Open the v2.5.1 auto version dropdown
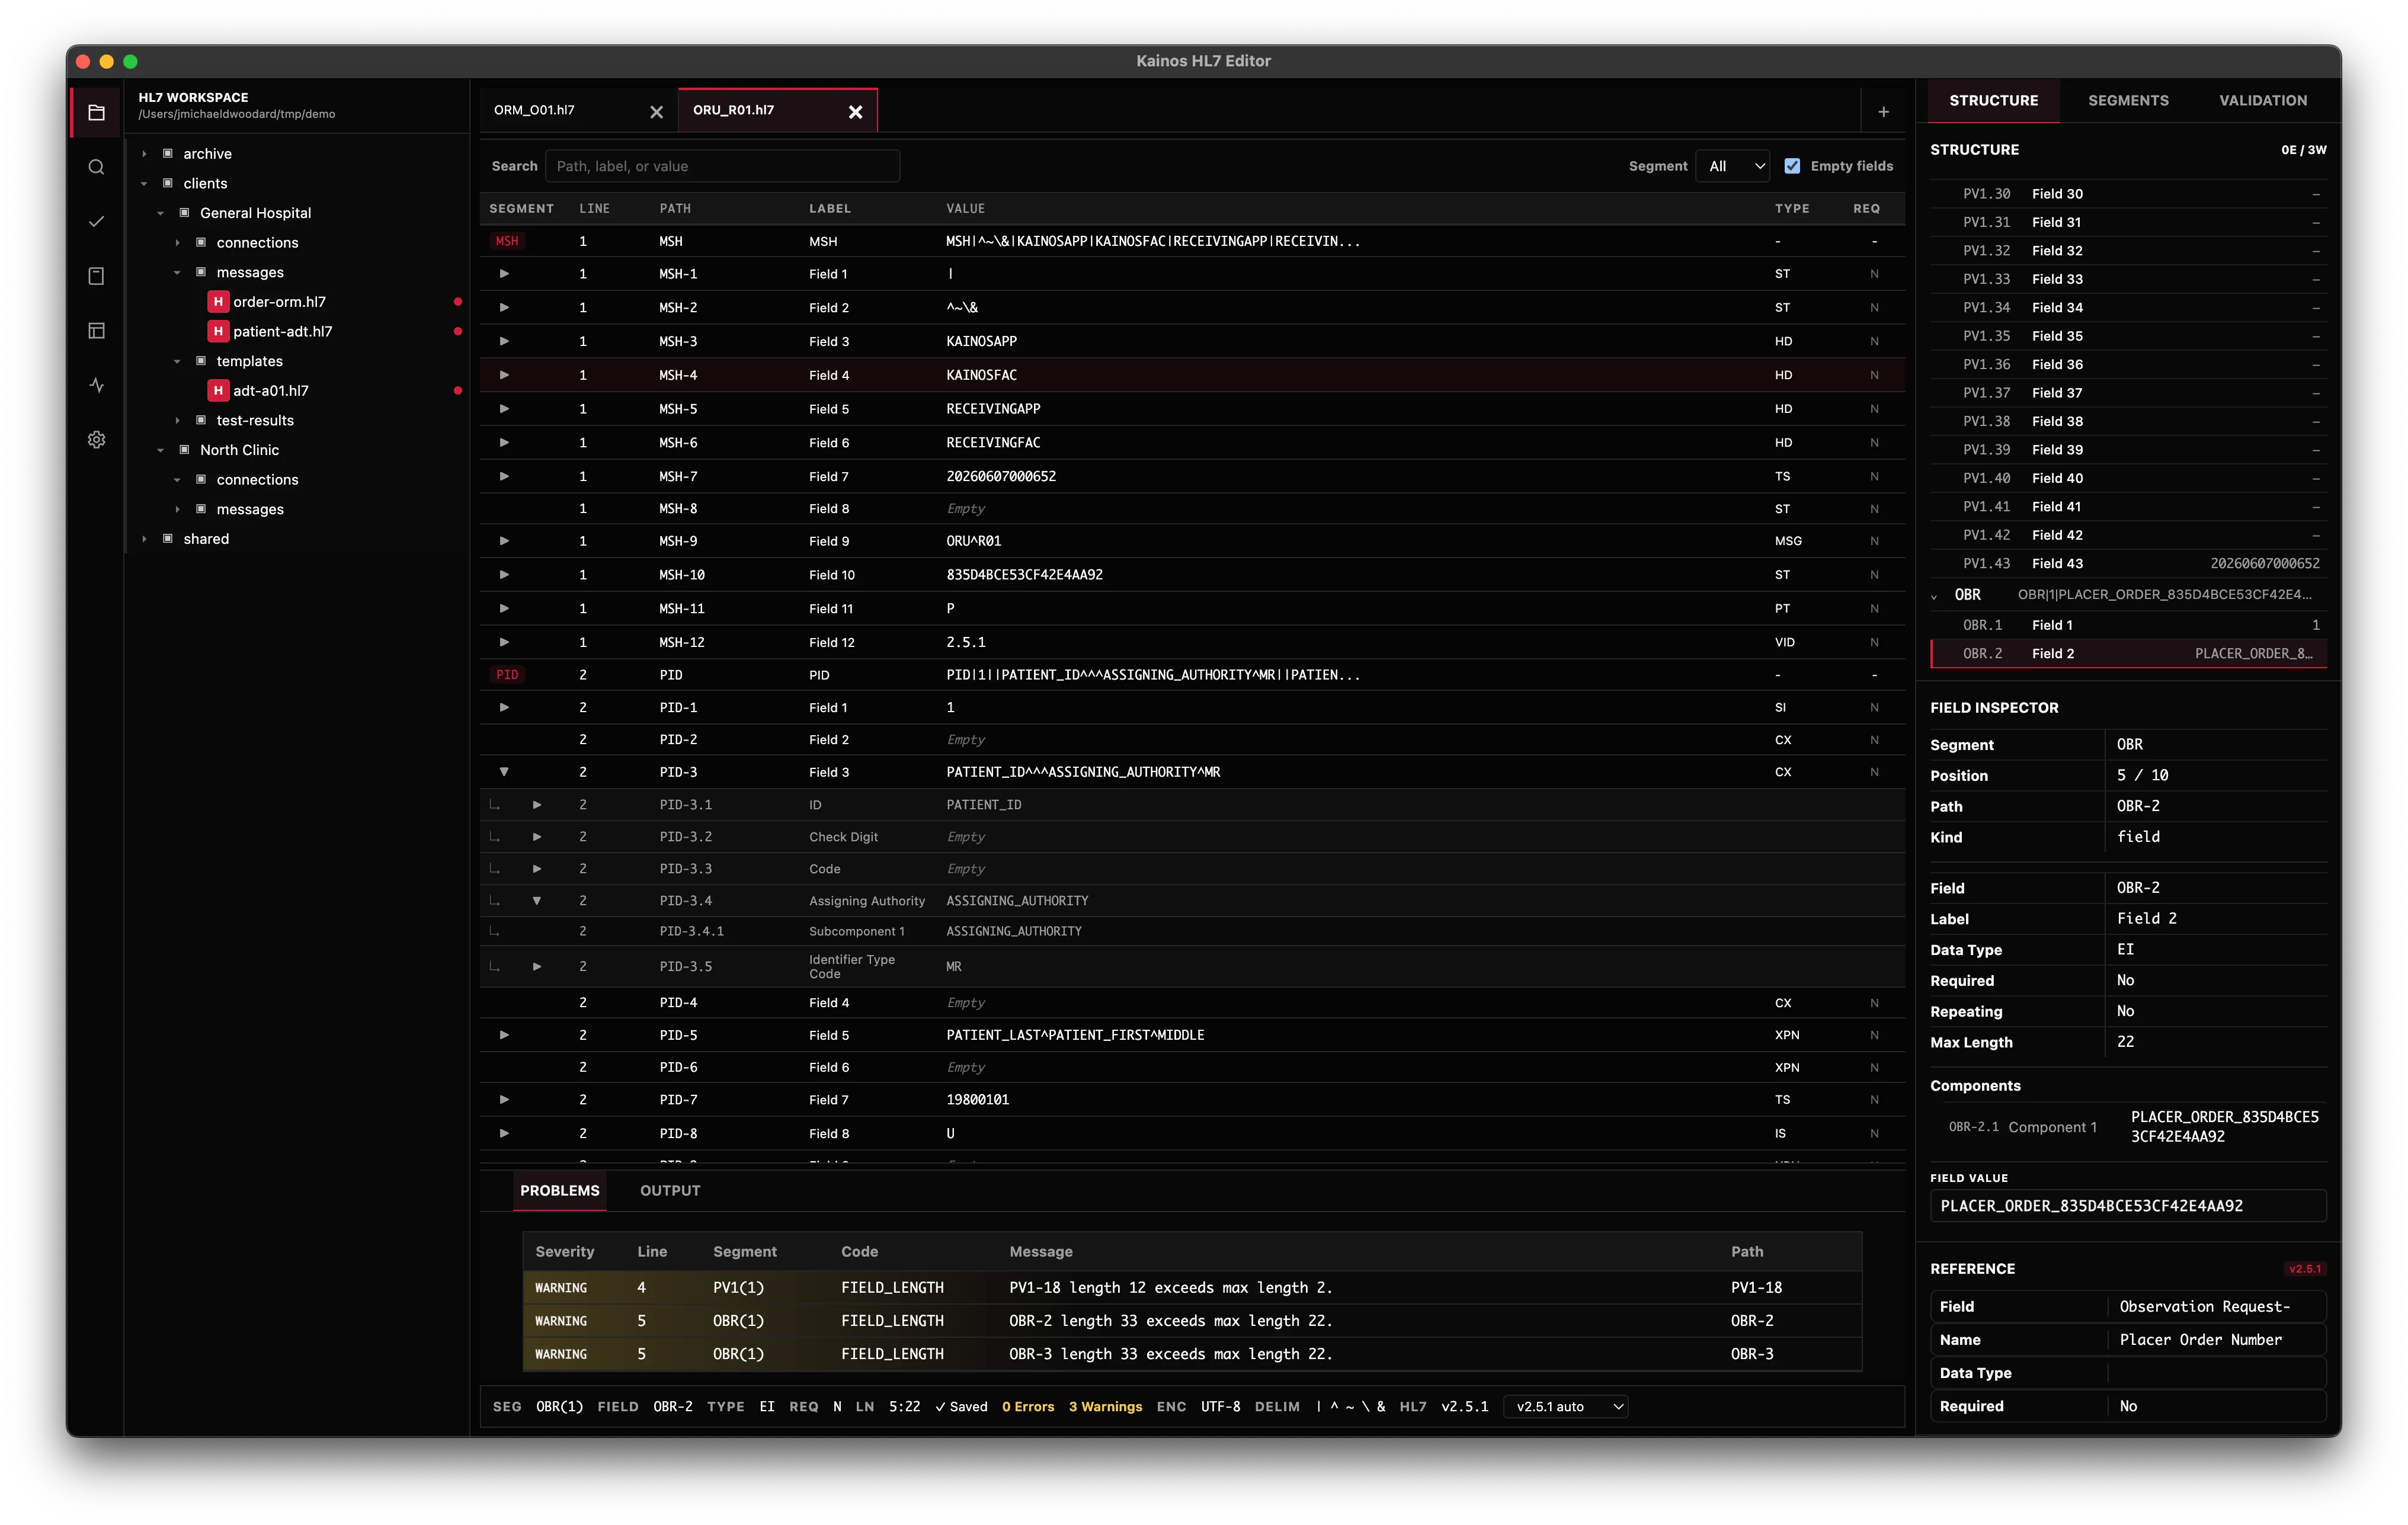 point(1565,1406)
